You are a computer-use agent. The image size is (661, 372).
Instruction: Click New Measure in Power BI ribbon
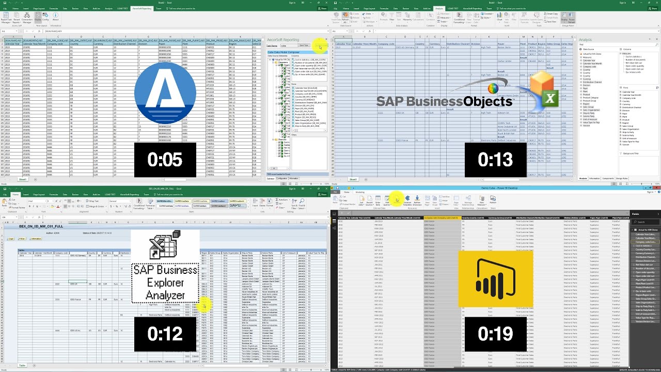click(x=482, y=200)
